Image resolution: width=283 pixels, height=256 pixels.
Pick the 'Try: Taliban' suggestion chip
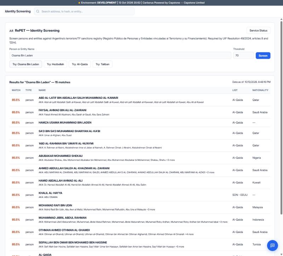[103, 64]
